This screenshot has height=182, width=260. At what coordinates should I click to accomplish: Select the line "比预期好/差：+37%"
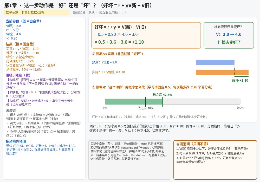(20, 61)
